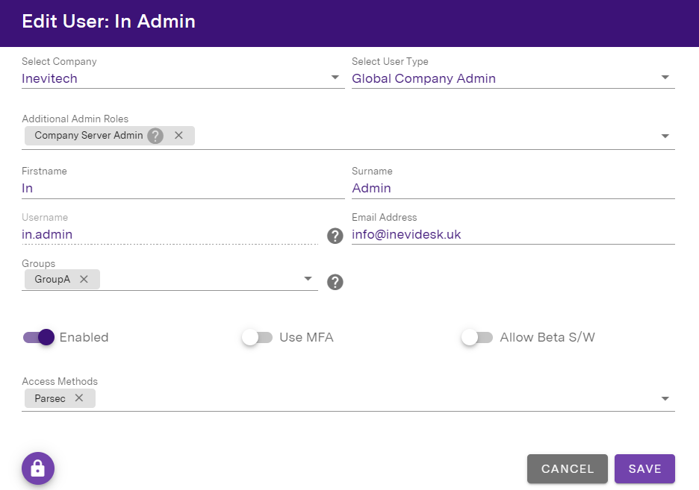Disable the Enabled toggle
The width and height of the screenshot is (699, 490).
pyautogui.click(x=38, y=337)
